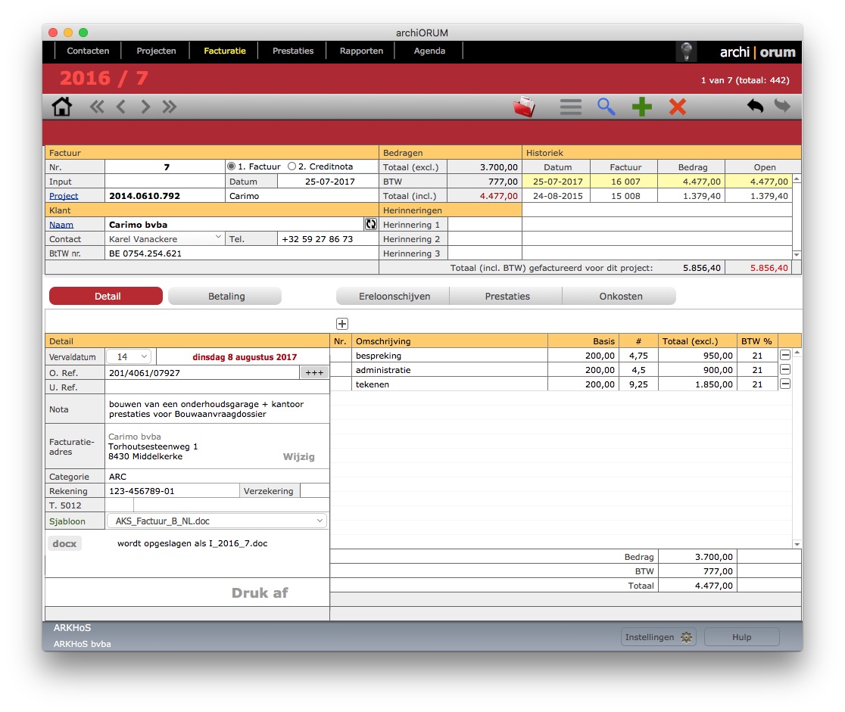
Task: Open the Rapporten menu
Action: click(361, 51)
